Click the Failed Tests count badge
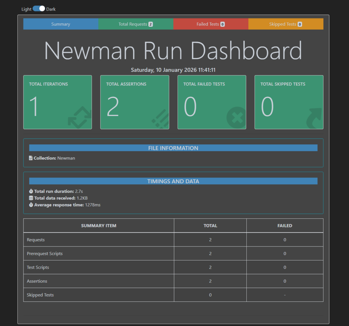Screen dimensions: 349x326 222,24
